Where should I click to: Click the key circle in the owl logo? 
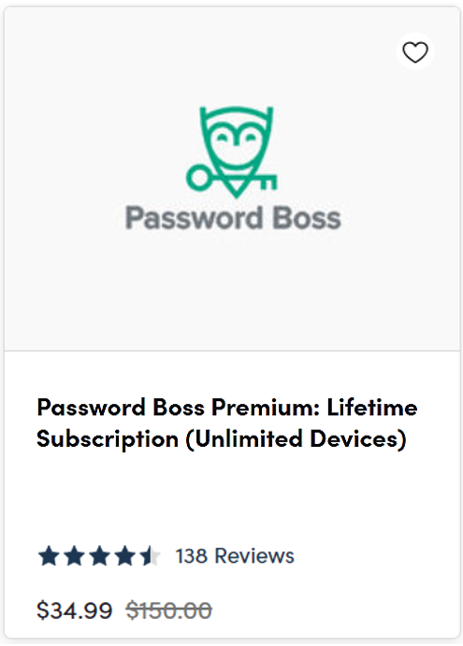199,178
